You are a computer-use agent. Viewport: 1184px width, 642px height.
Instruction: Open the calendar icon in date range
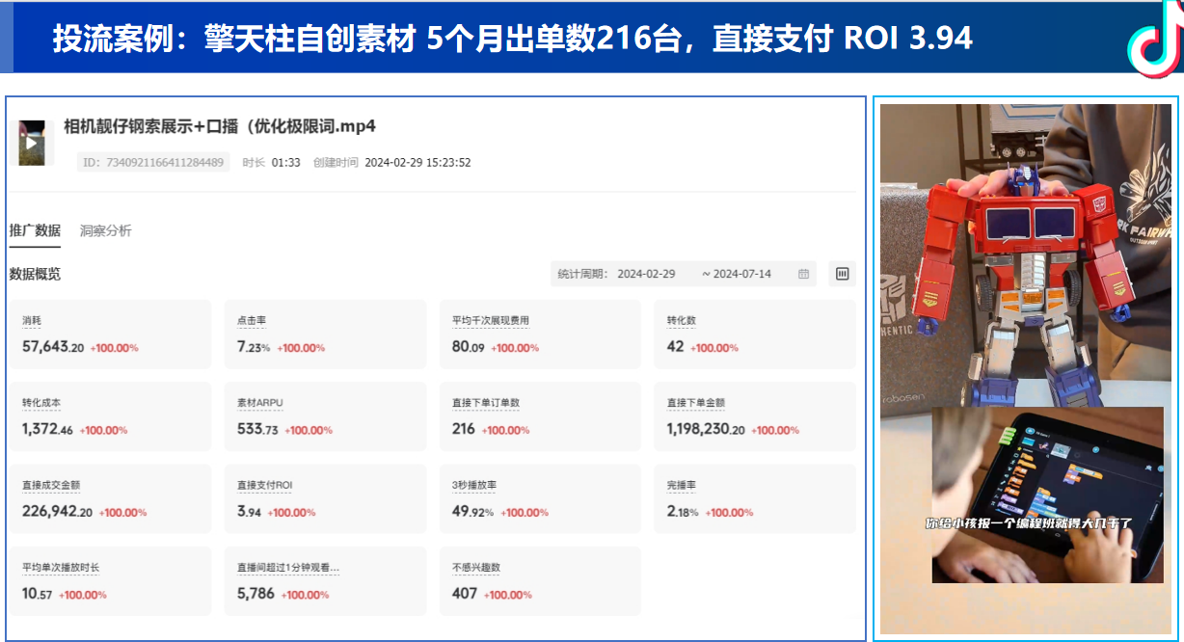pyautogui.click(x=803, y=274)
